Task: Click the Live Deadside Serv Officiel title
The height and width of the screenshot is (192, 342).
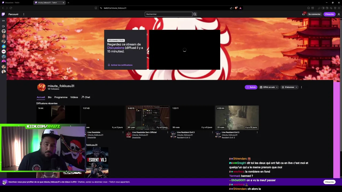Action: (x=144, y=132)
